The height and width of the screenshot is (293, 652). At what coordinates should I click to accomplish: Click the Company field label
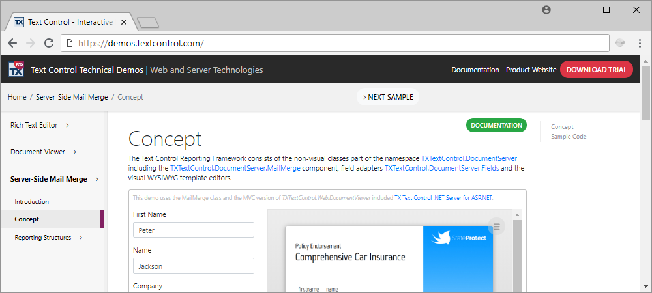[x=147, y=286]
